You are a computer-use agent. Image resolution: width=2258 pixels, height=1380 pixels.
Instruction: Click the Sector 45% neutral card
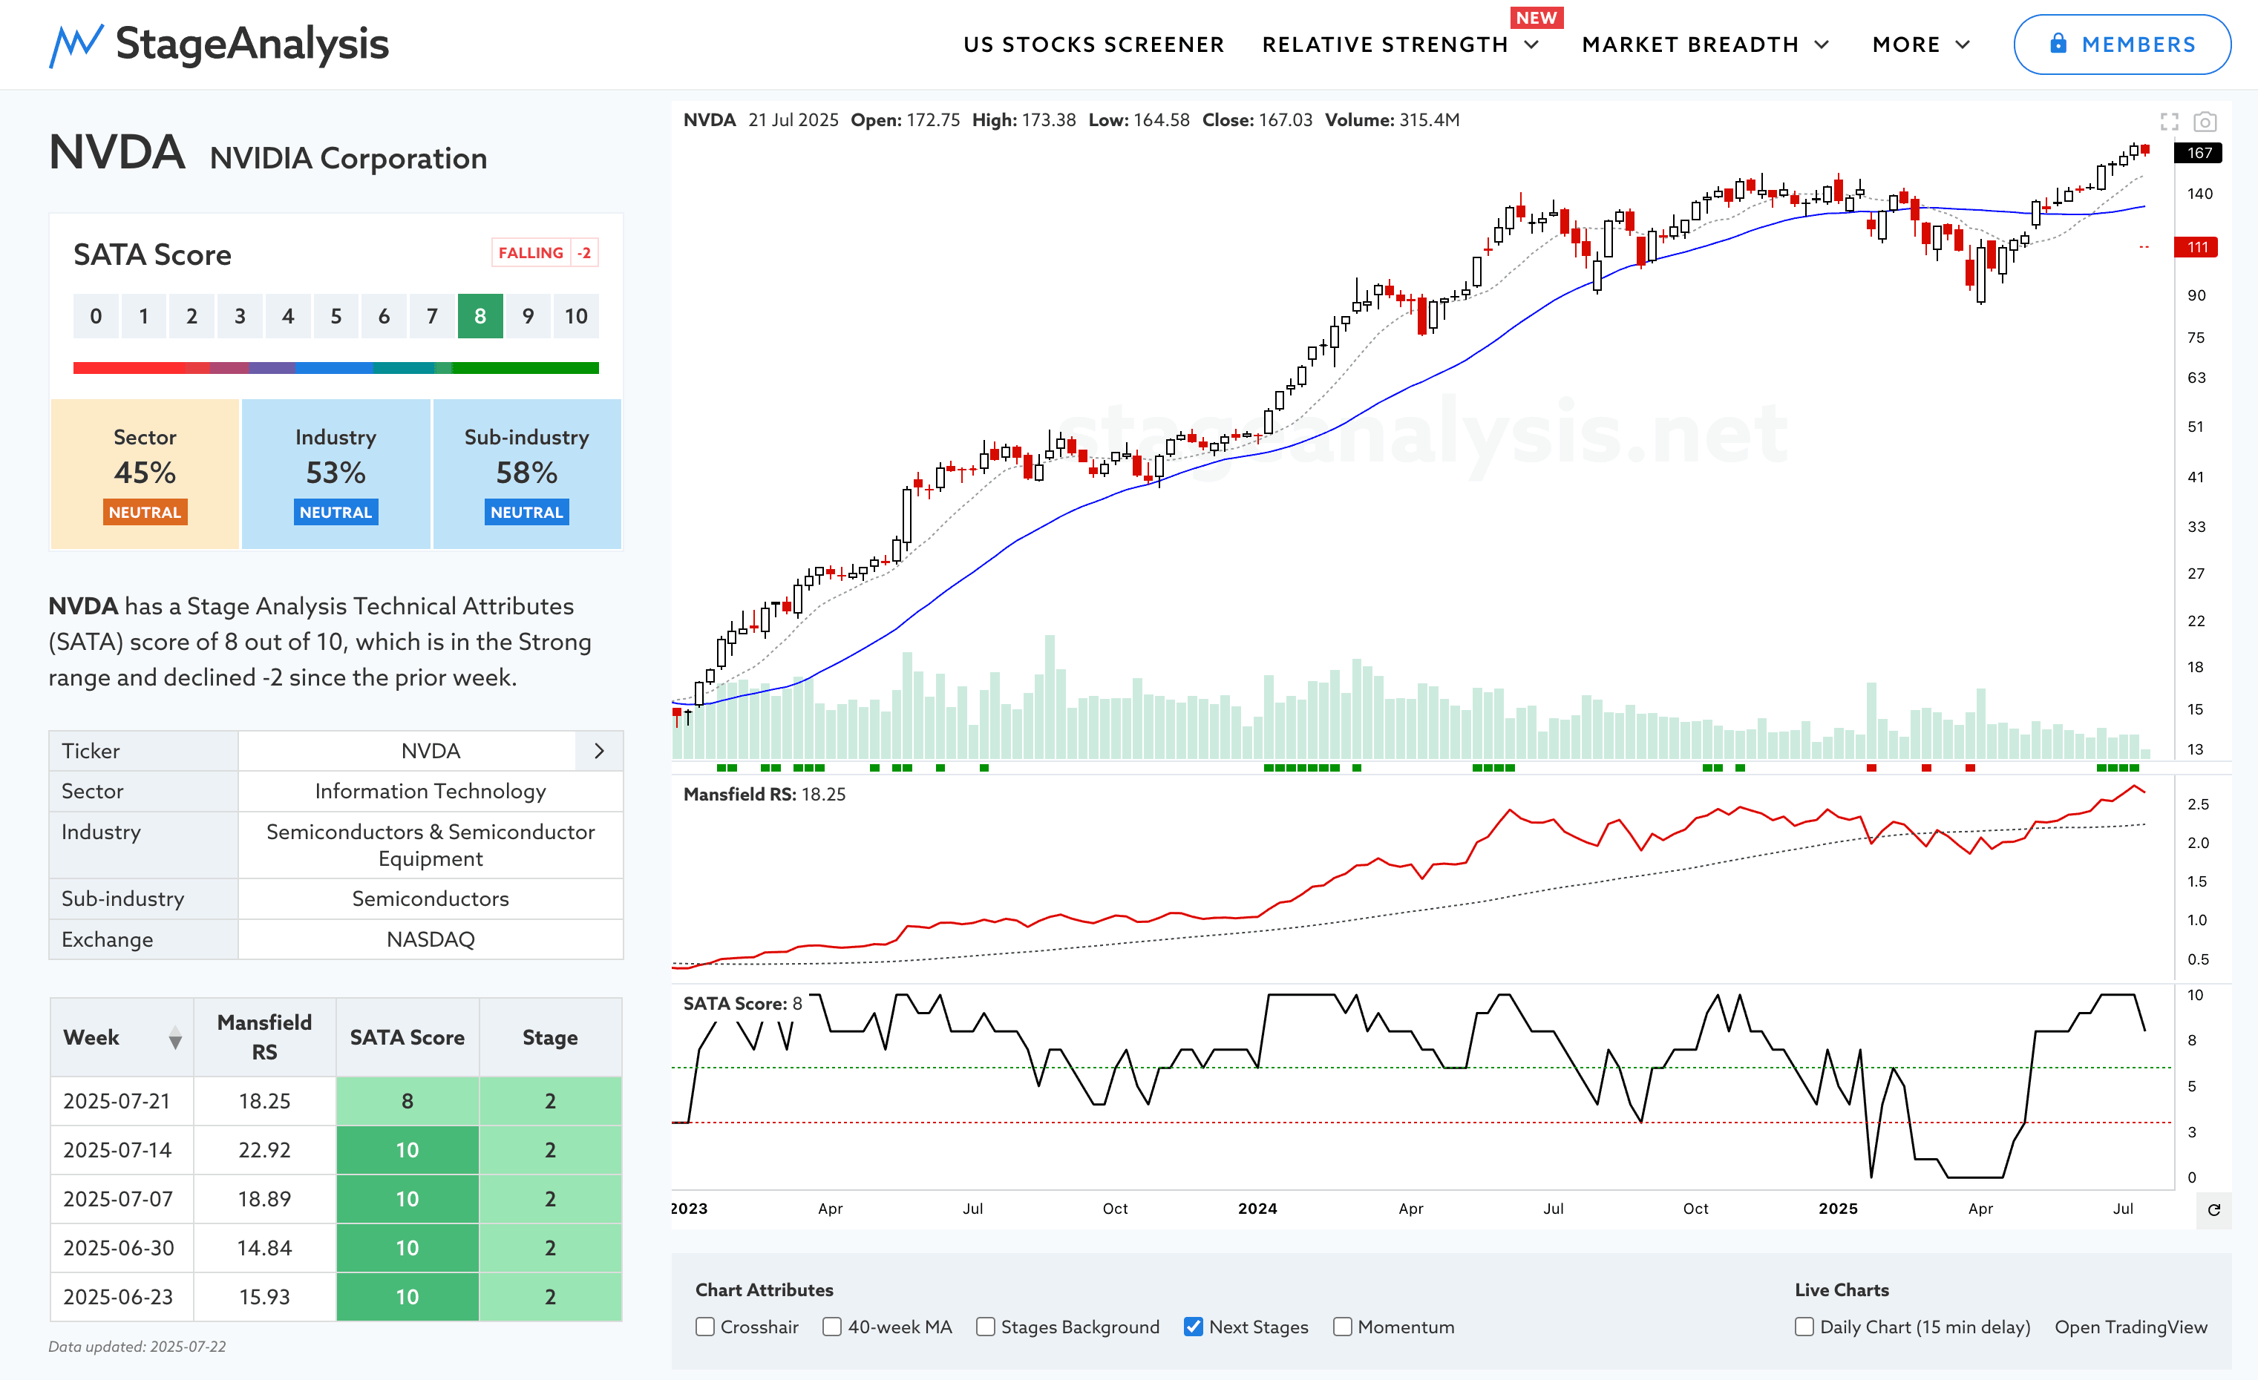[145, 473]
